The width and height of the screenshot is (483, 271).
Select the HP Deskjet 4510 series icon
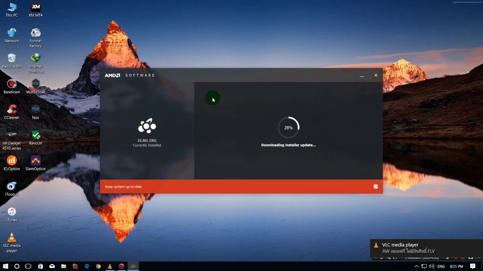coord(12,140)
